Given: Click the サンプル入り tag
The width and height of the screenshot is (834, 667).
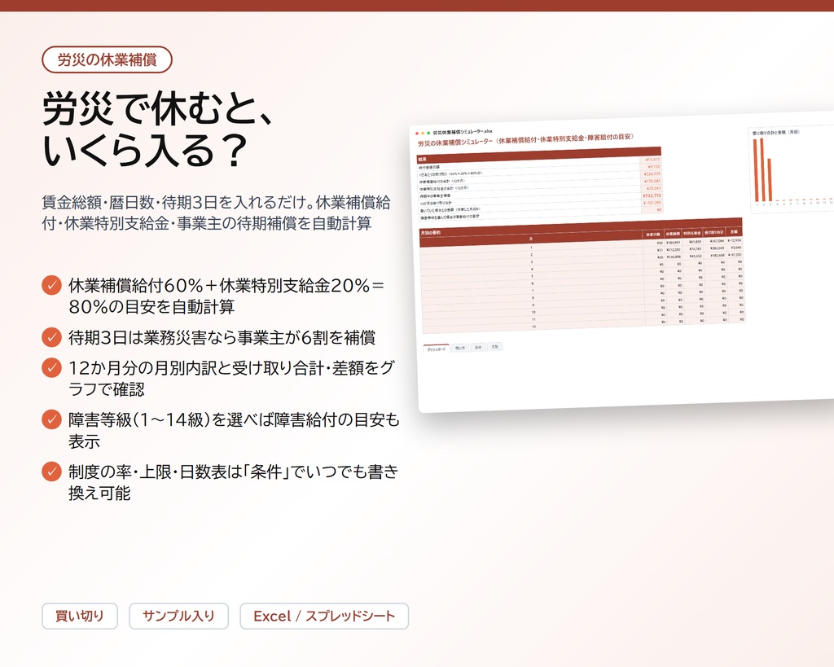Looking at the screenshot, I should [178, 616].
